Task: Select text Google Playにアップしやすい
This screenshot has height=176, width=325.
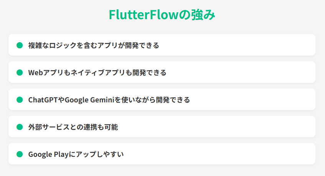Action: 76,155
